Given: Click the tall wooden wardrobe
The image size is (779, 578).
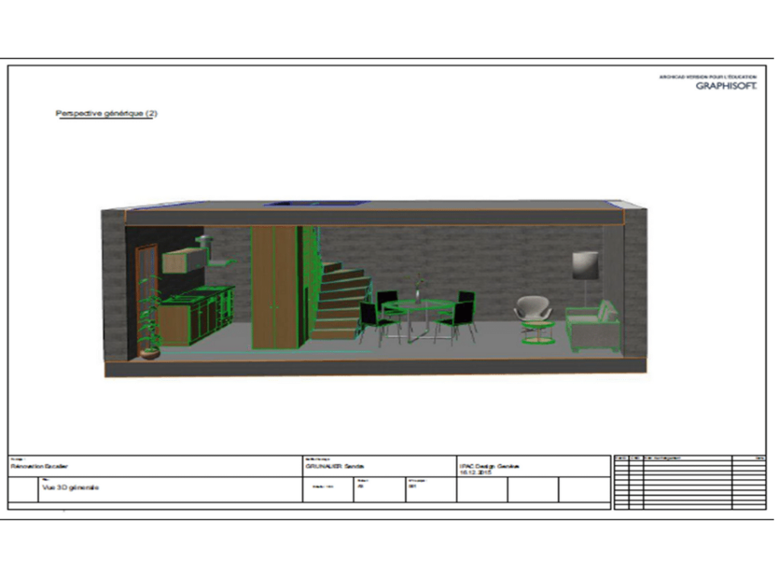Looking at the screenshot, I should [x=274, y=286].
